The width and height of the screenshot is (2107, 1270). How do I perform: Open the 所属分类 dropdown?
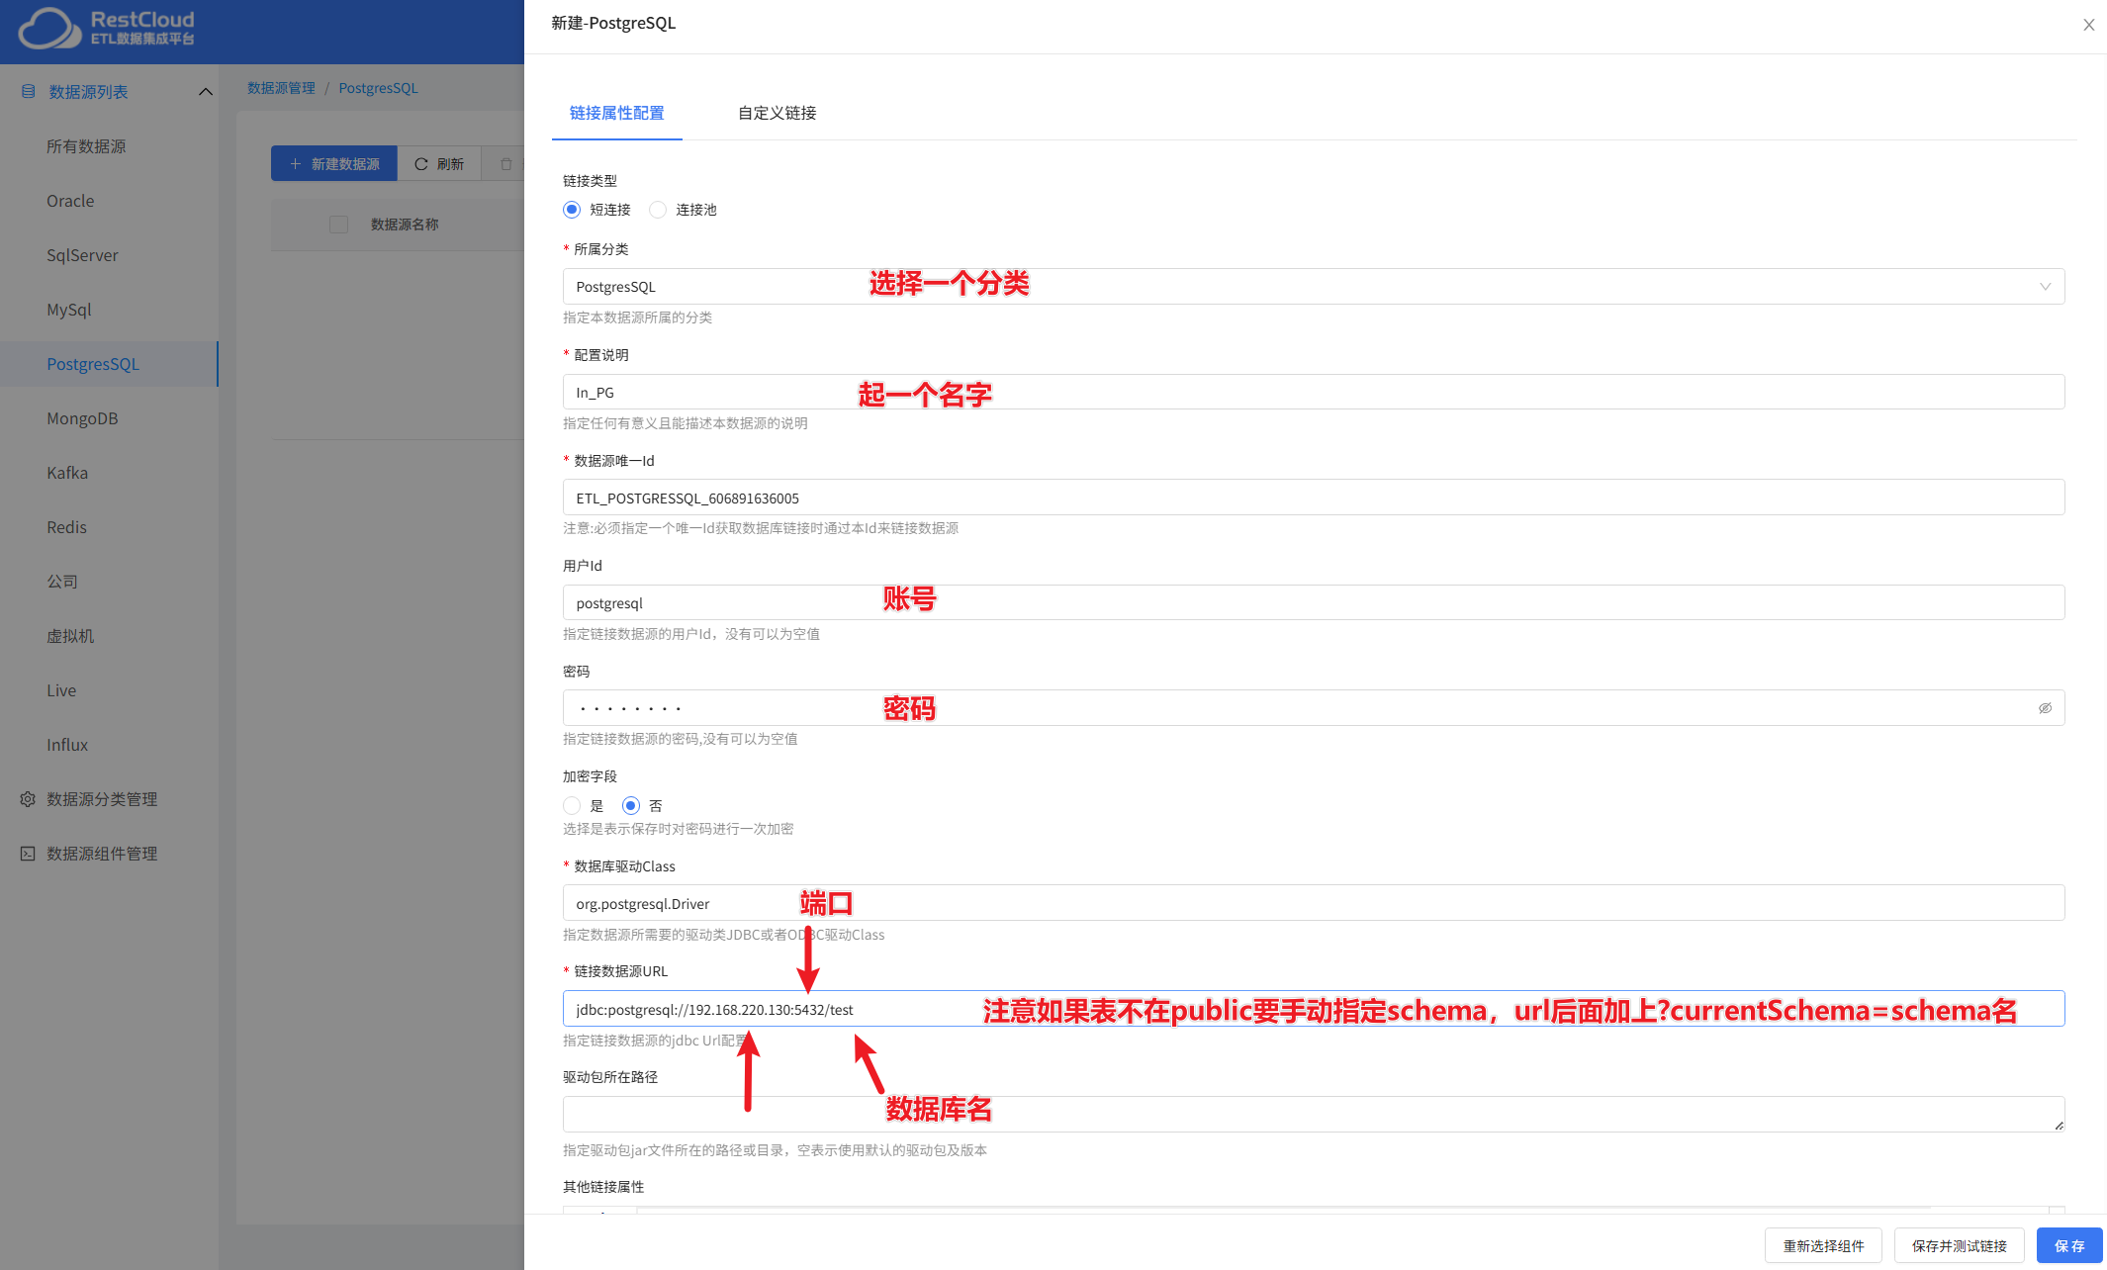(1314, 287)
